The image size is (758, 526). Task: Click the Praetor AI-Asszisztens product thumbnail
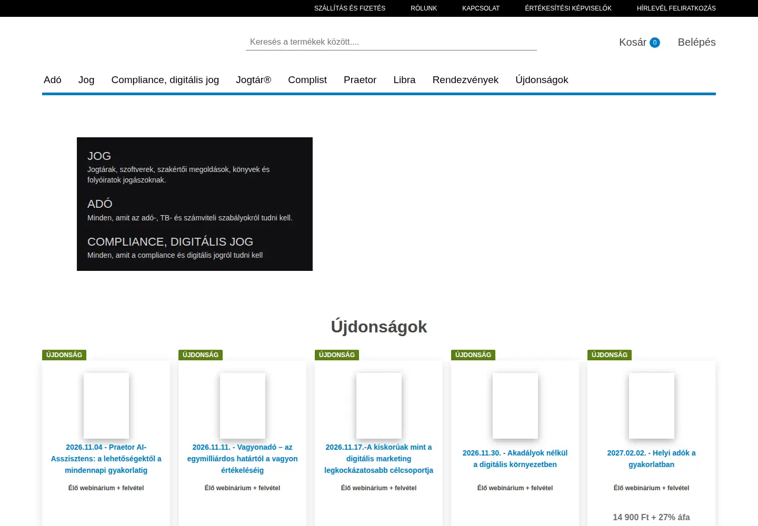coord(106,406)
